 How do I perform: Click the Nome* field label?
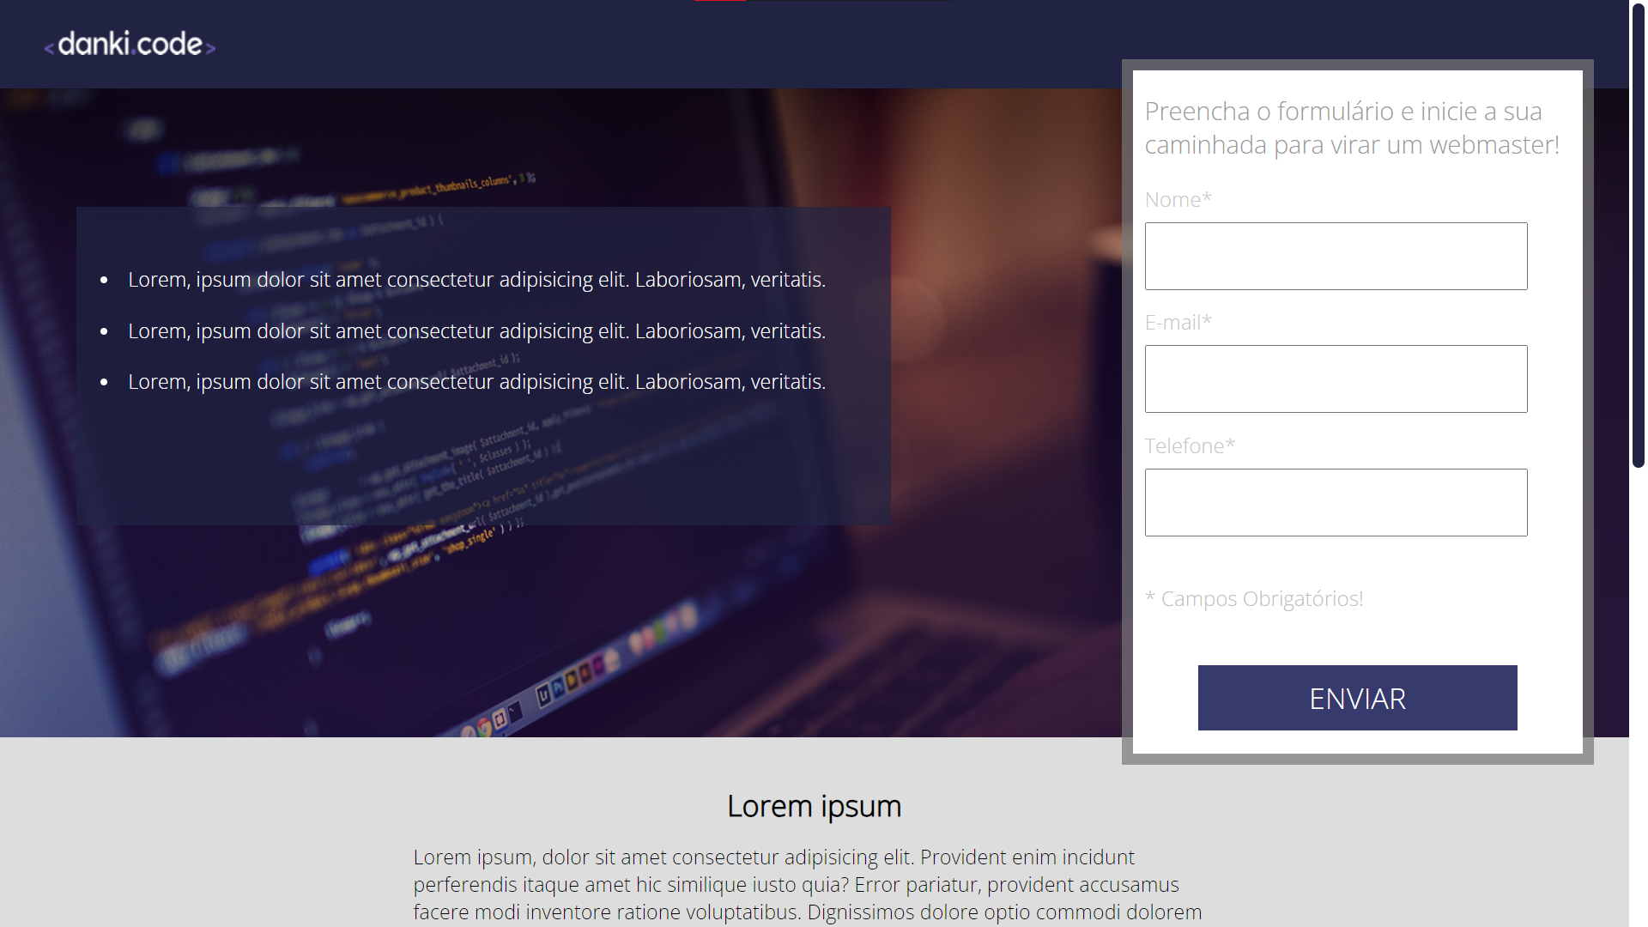point(1178,198)
